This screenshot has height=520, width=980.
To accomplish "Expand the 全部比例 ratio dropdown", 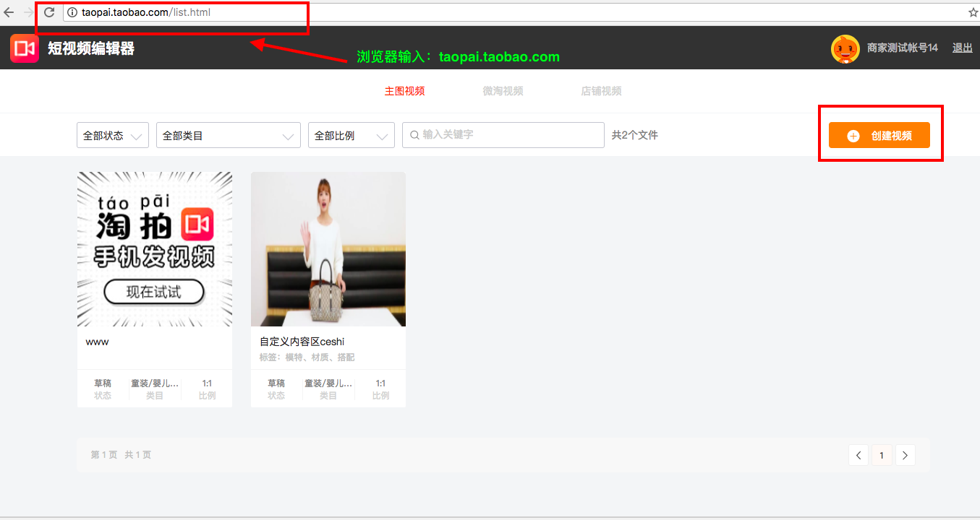I will (351, 135).
